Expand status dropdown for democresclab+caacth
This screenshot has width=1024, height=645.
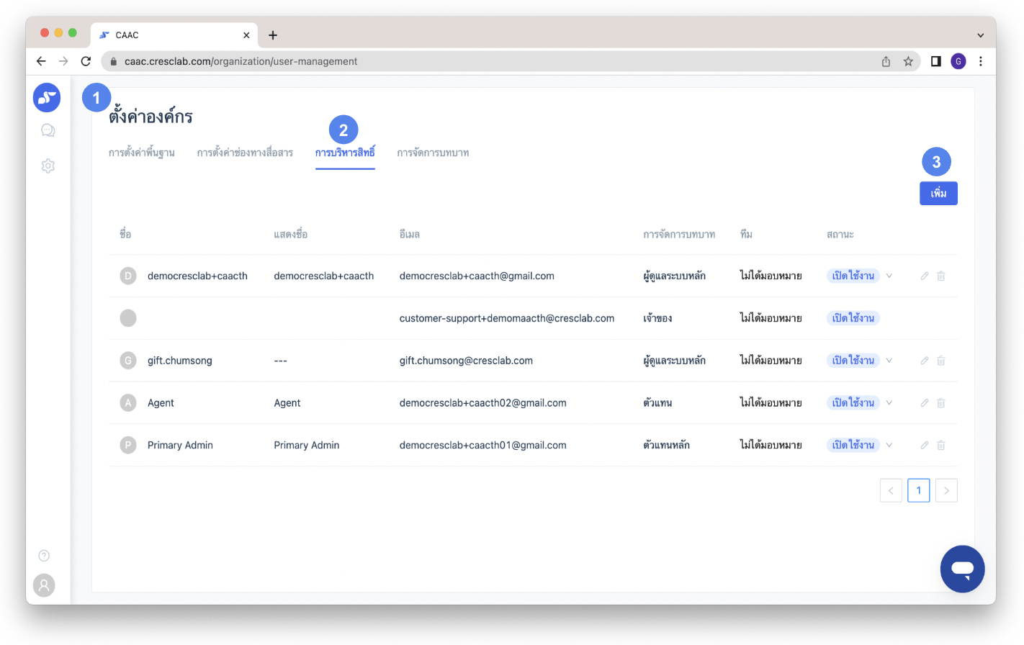(889, 276)
